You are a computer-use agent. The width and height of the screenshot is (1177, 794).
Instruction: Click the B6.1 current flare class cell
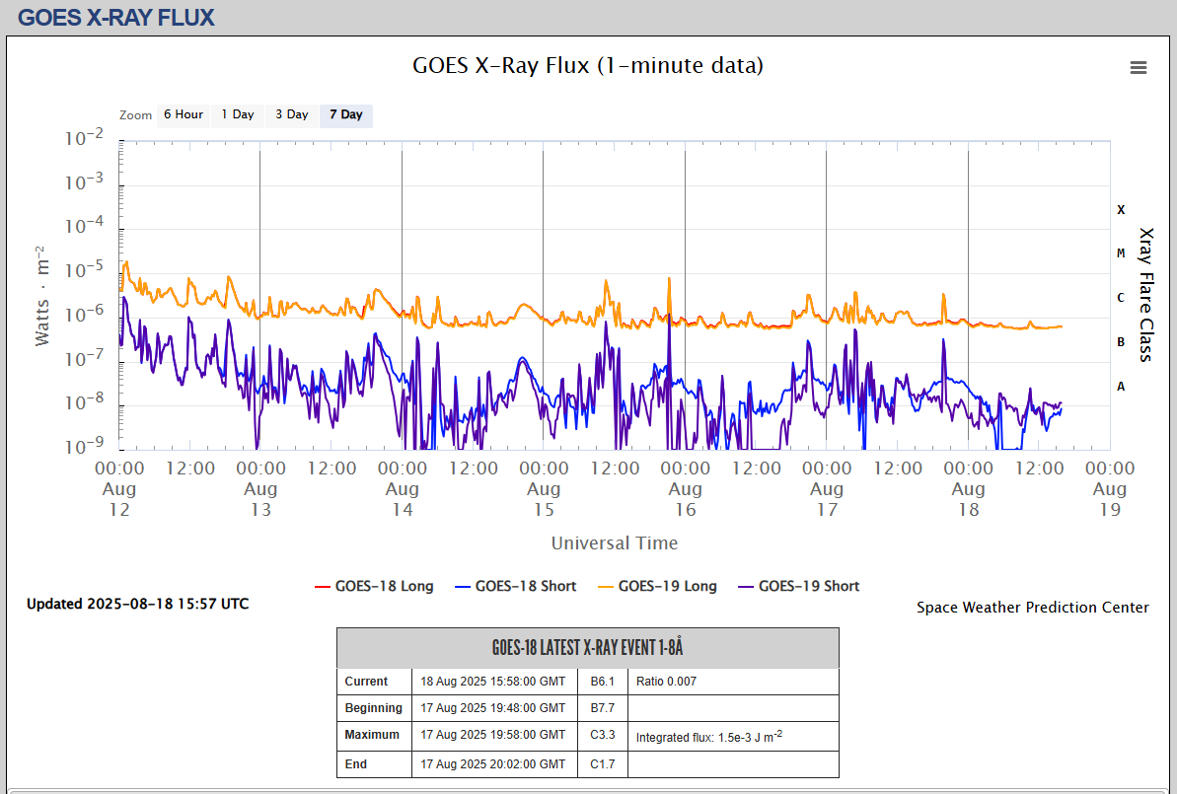pos(603,682)
